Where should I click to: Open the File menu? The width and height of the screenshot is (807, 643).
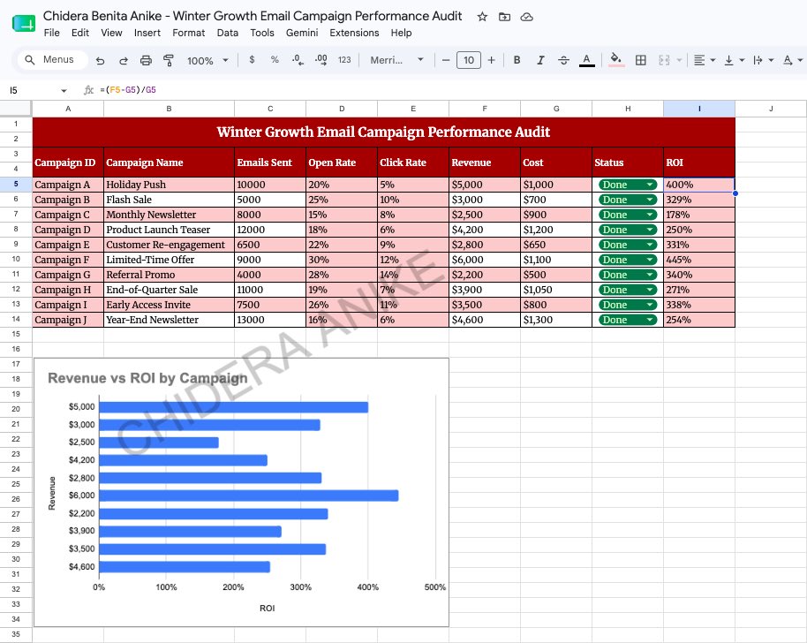pyautogui.click(x=51, y=33)
